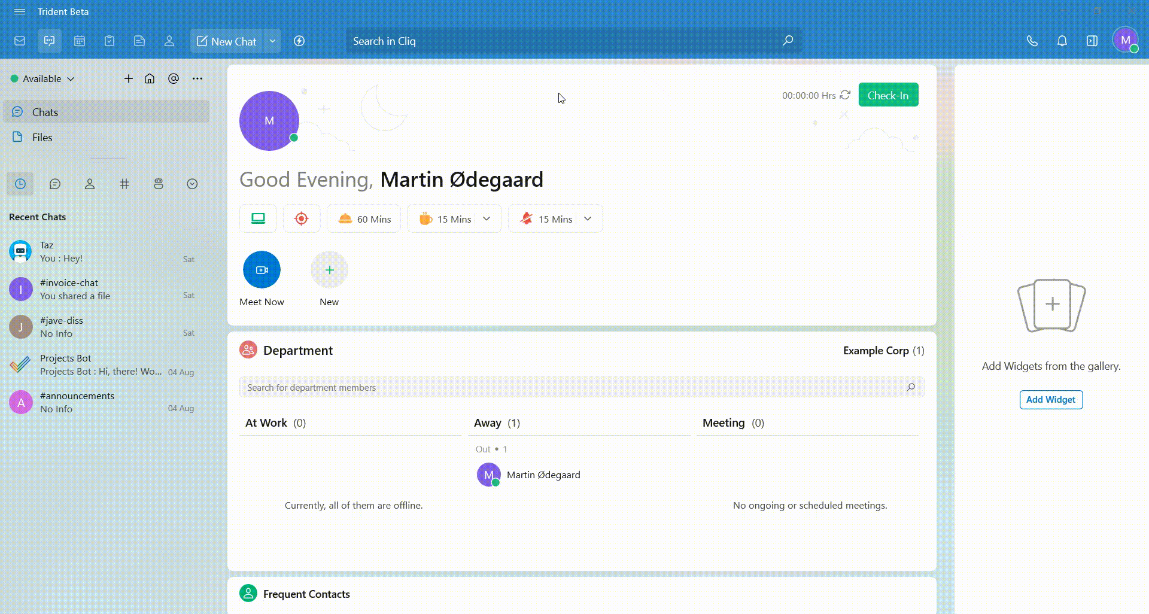
Task: Open the Calendar app icon
Action: pyautogui.click(x=80, y=41)
